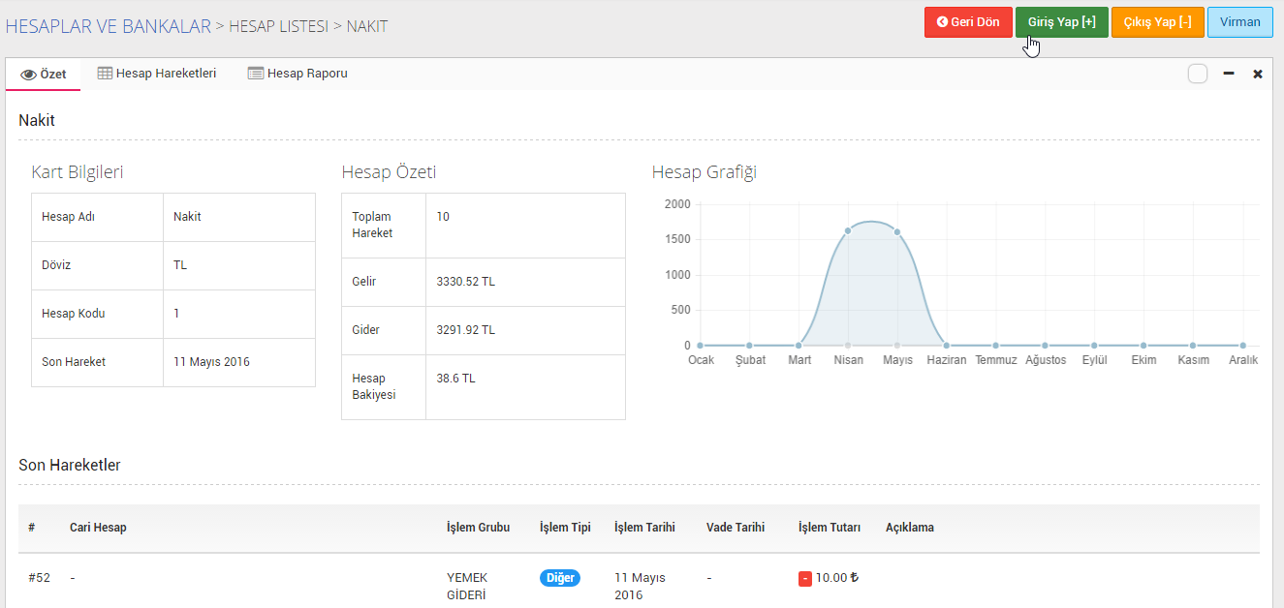Click the Eylül data point on chart
This screenshot has width=1284, height=608.
[x=1094, y=346]
